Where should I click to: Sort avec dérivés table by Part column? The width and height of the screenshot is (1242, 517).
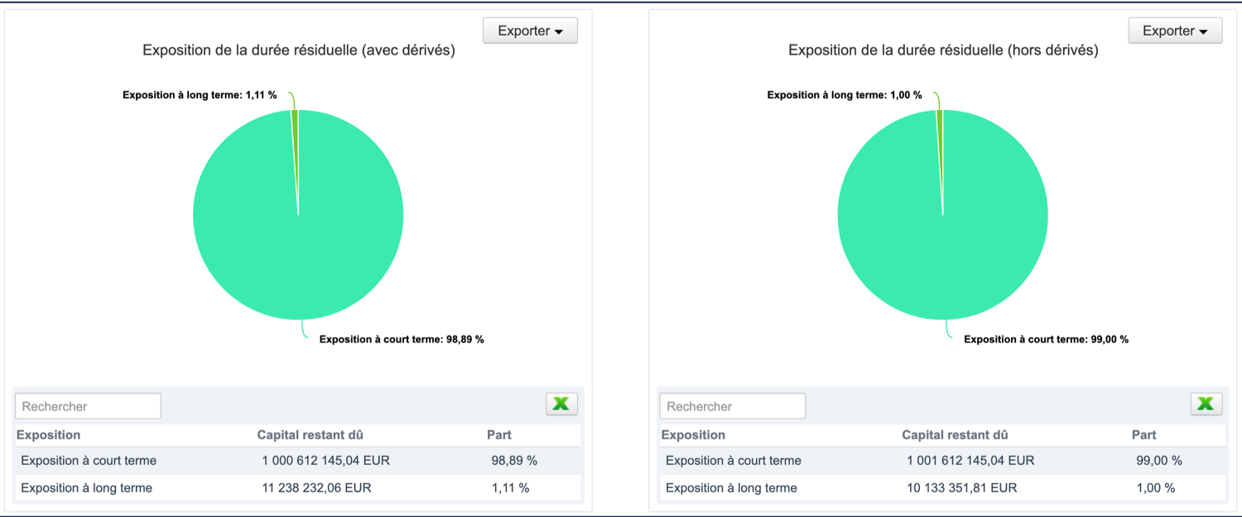point(499,435)
